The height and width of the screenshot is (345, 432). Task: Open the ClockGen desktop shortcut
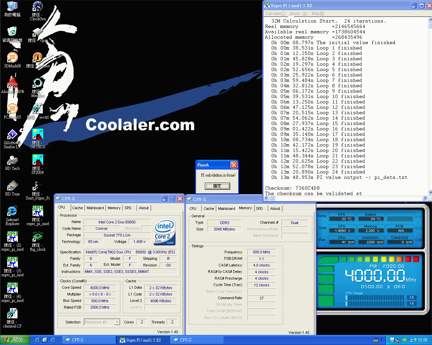point(37,11)
